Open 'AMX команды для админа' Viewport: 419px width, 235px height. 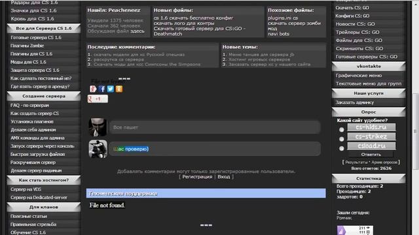37,138
